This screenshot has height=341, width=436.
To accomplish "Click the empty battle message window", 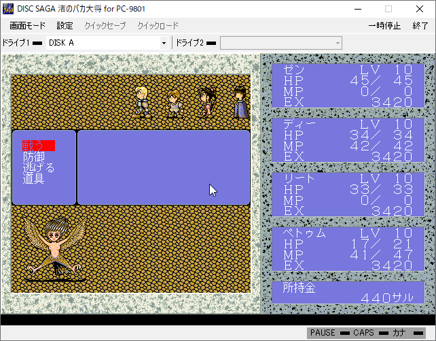I will (164, 167).
